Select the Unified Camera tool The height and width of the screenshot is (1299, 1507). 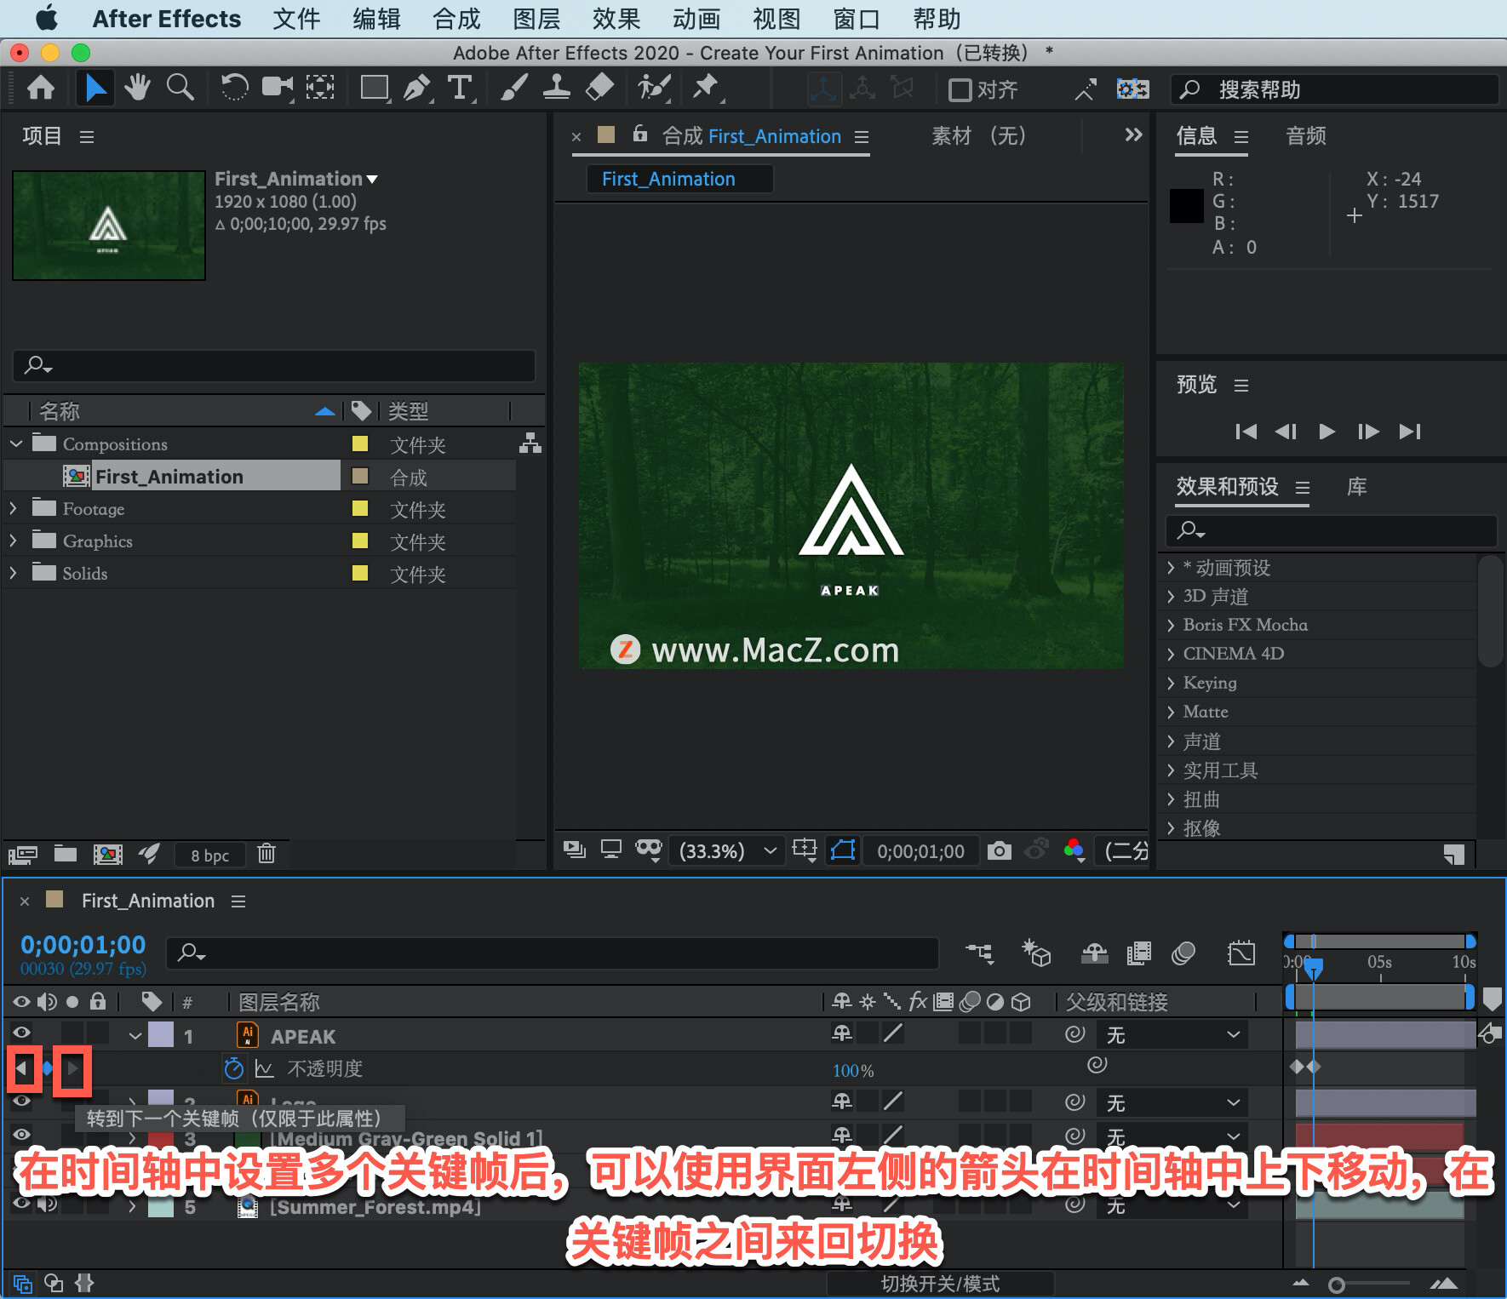point(277,88)
